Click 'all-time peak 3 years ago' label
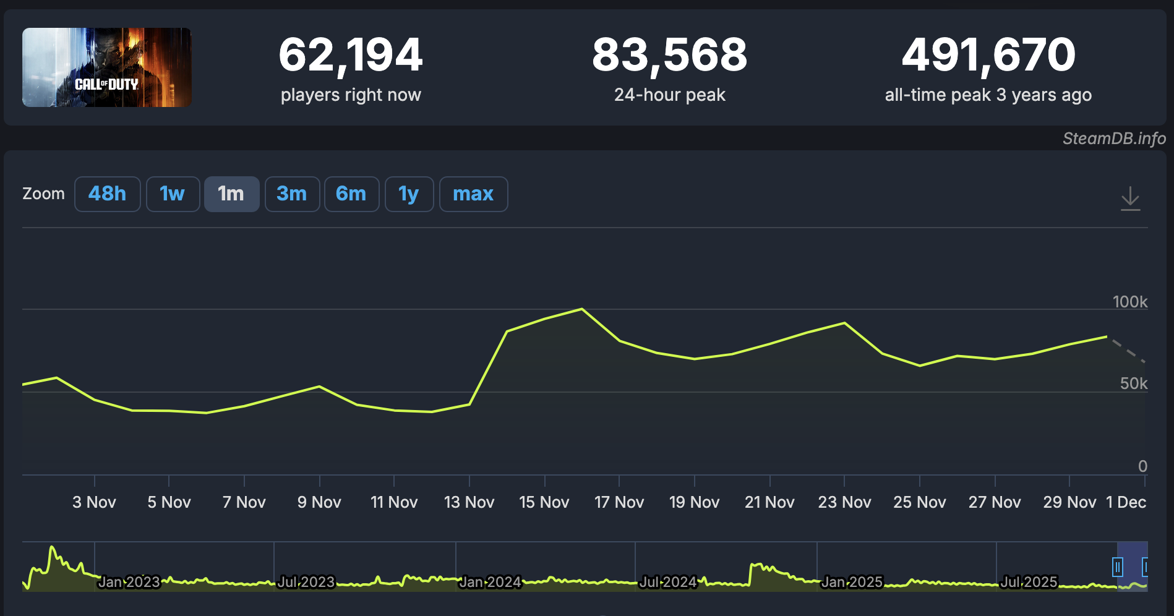1174x616 pixels. click(x=988, y=95)
